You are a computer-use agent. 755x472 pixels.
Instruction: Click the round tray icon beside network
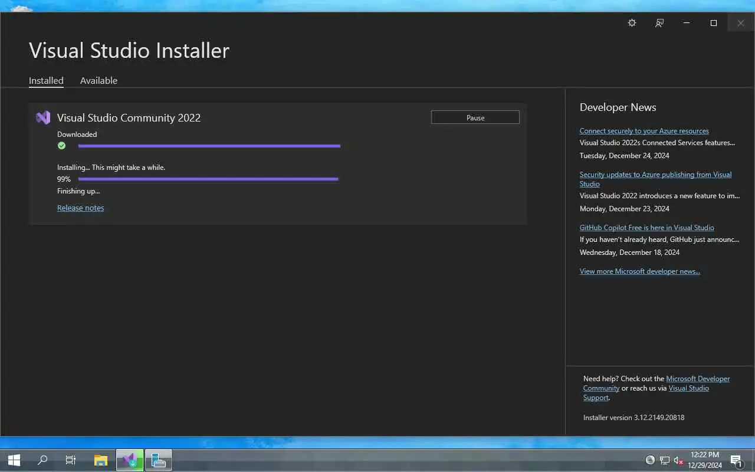pyautogui.click(x=650, y=460)
